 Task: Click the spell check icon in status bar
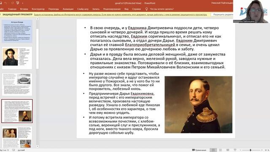click(13, 150)
